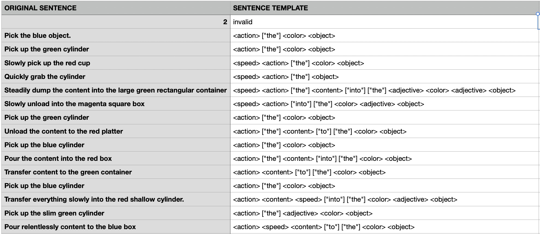Click the Quickly grab the cylinder cell
The width and height of the screenshot is (540, 234).
45,77
